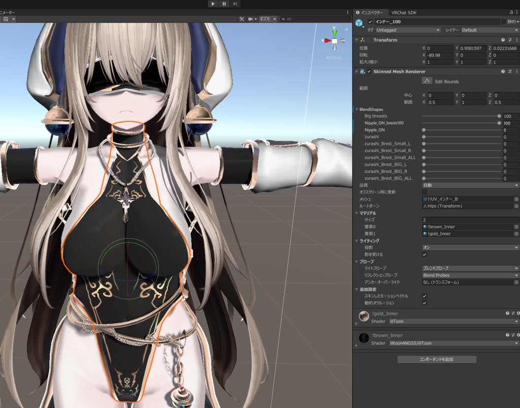Screen dimensions: 520x408
Task: Open the 品質 quality dropdown
Action: coord(470,185)
